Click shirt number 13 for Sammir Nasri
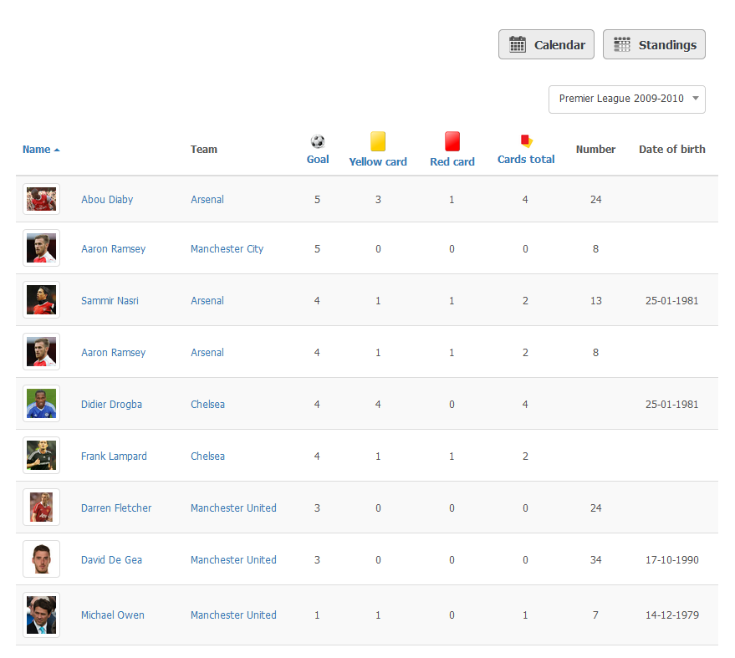The width and height of the screenshot is (735, 658). 596,301
